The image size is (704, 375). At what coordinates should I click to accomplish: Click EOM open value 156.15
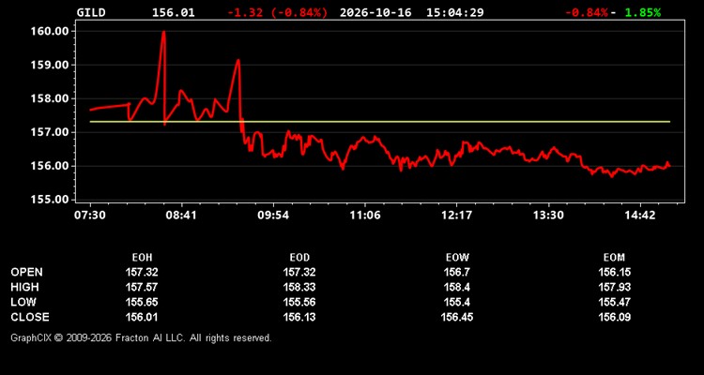coord(614,272)
